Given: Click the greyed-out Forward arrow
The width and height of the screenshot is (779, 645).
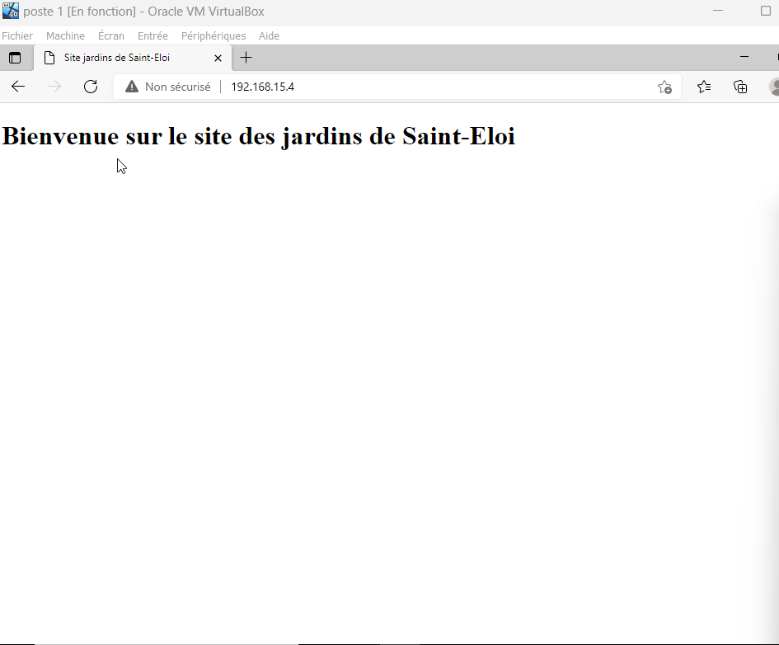Looking at the screenshot, I should coord(54,87).
